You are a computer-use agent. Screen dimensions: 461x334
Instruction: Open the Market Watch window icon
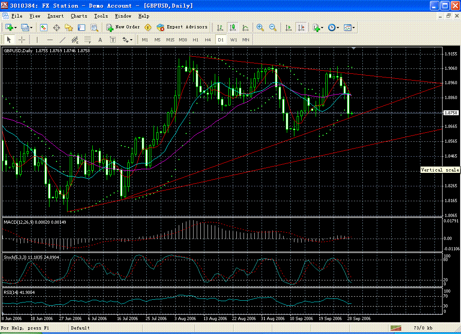[44, 27]
